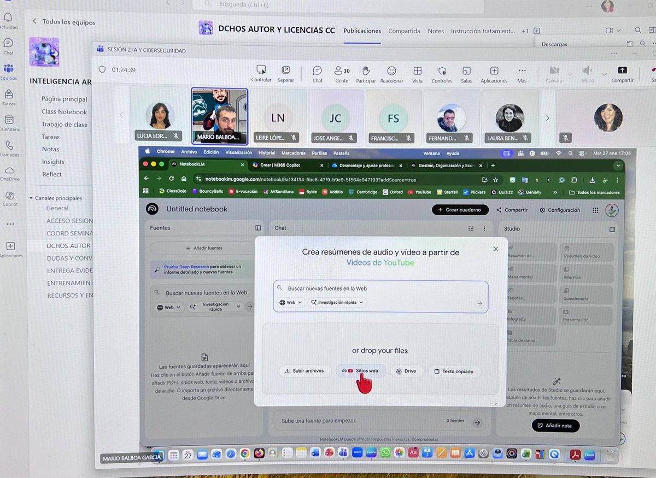This screenshot has height=478, width=656.
Task: Click Controlar in the meeting toolbar
Action: [x=261, y=74]
